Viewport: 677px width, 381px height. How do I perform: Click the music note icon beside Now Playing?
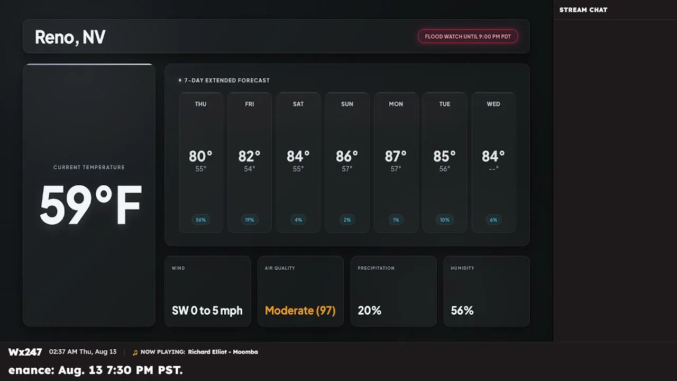135,352
